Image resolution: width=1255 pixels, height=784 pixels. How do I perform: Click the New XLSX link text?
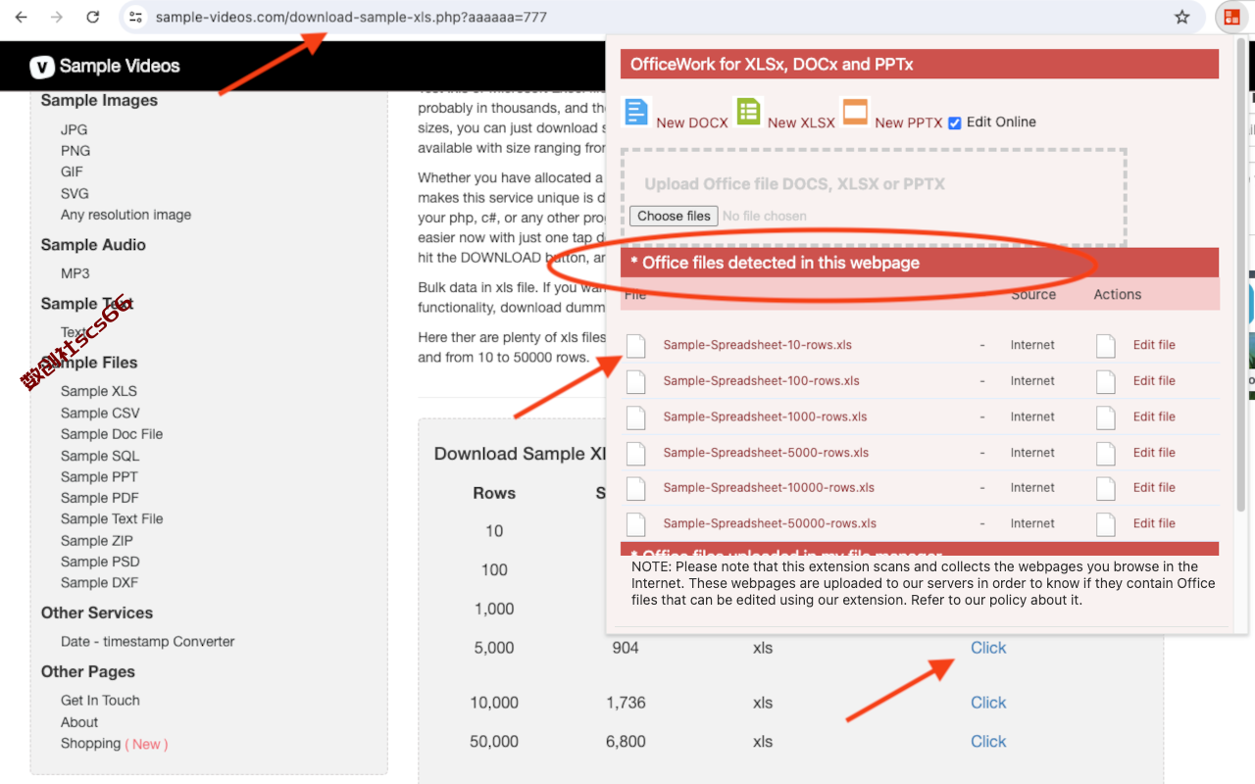[x=801, y=122]
